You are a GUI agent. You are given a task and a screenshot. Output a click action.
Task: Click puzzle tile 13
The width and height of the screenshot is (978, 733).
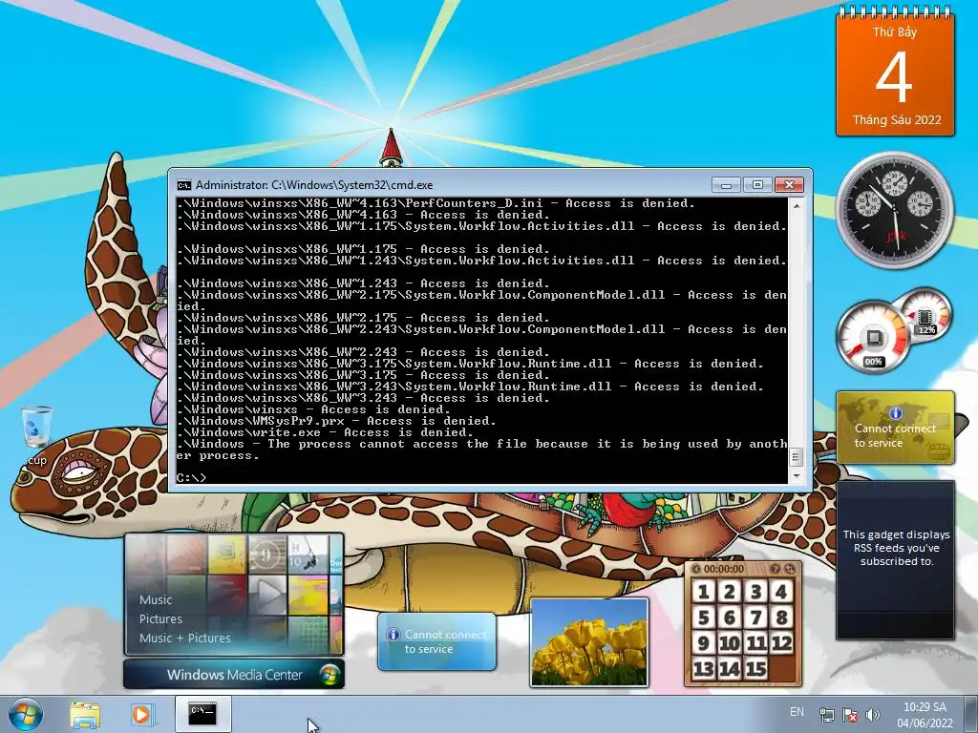[703, 669]
